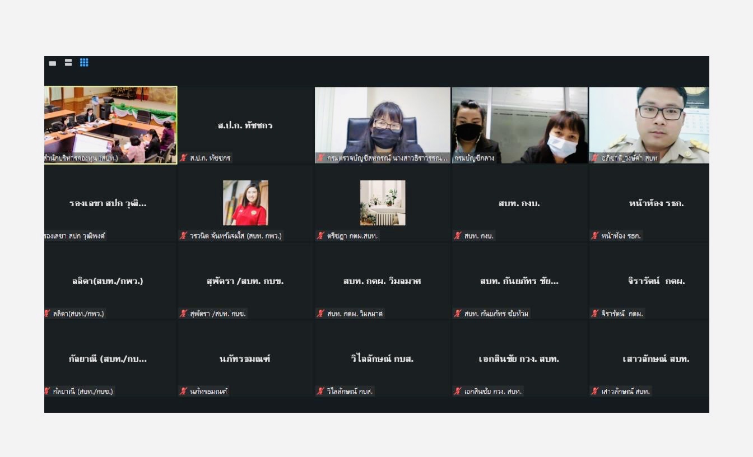Select the blue grid gallery view icon

(x=84, y=63)
